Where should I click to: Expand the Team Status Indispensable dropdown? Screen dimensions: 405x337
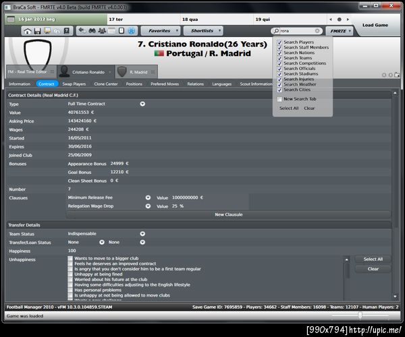click(142, 234)
